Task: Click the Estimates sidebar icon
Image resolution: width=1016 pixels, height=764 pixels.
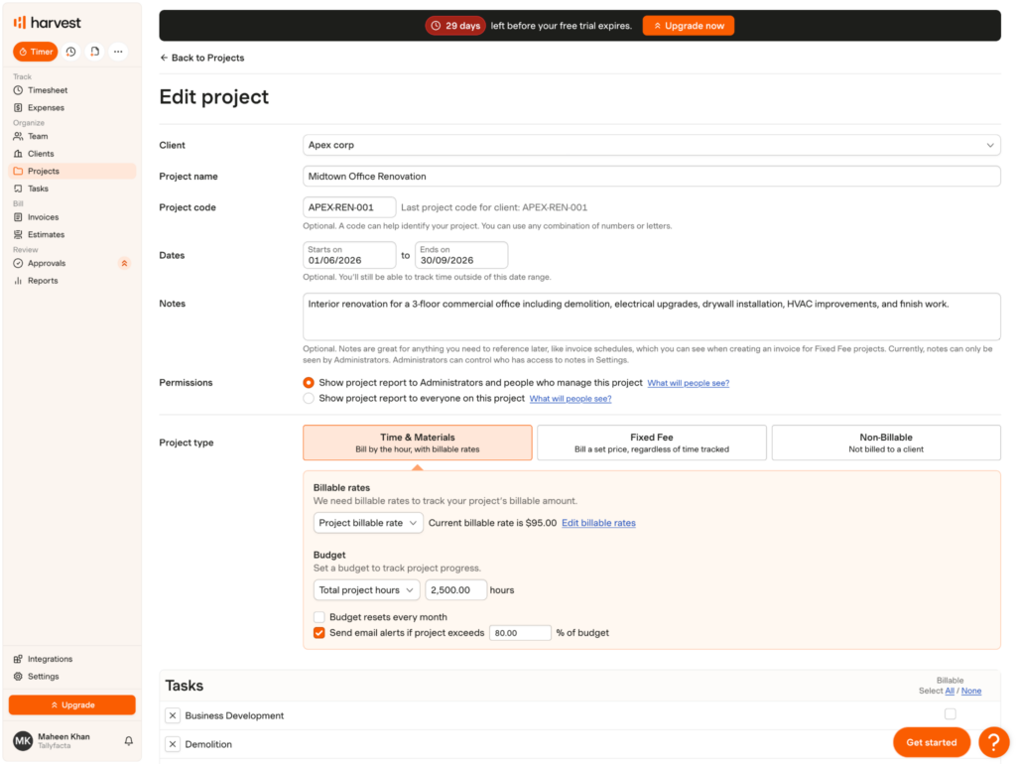Action: [18, 234]
